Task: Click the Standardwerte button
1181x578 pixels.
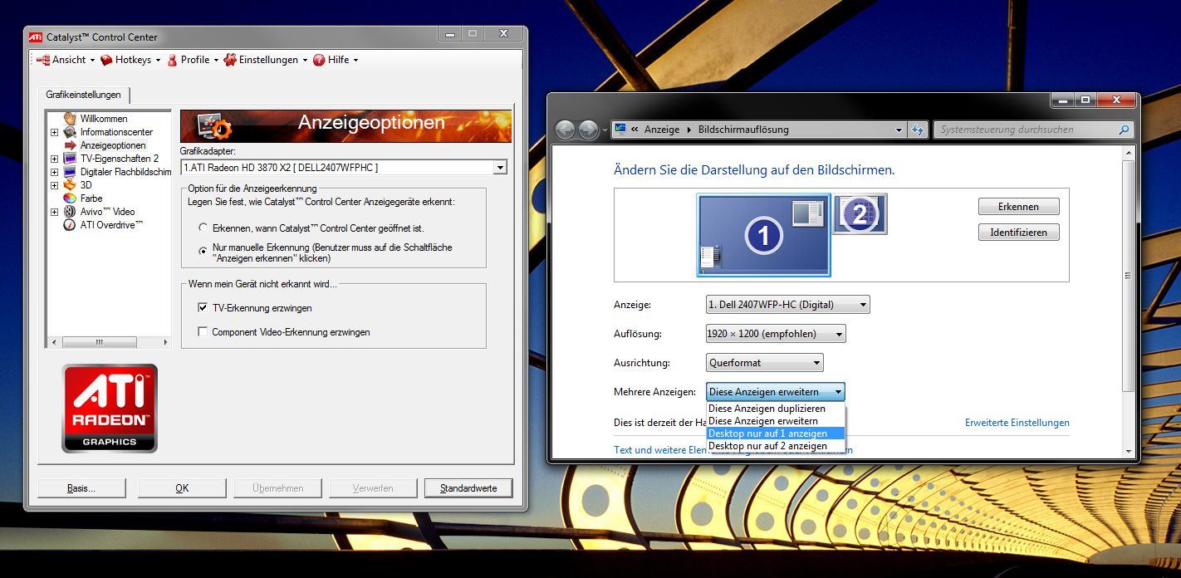Action: click(468, 488)
